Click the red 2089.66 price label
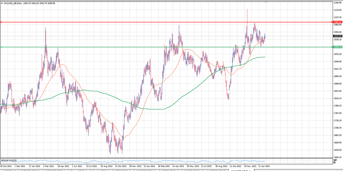Viewport: 343px width, 171px height. [338, 22]
